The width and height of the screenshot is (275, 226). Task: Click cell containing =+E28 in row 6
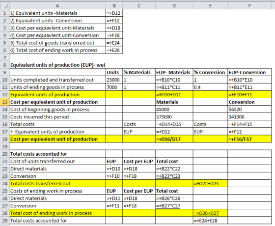114,50
